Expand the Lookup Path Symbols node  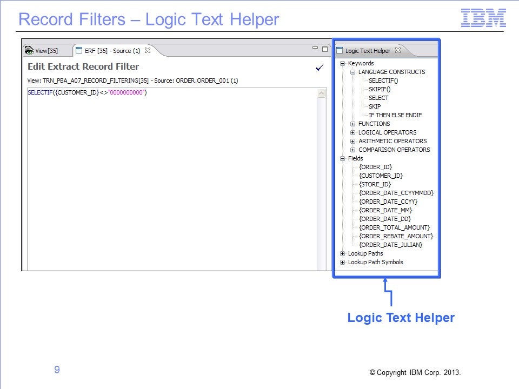[x=343, y=262]
